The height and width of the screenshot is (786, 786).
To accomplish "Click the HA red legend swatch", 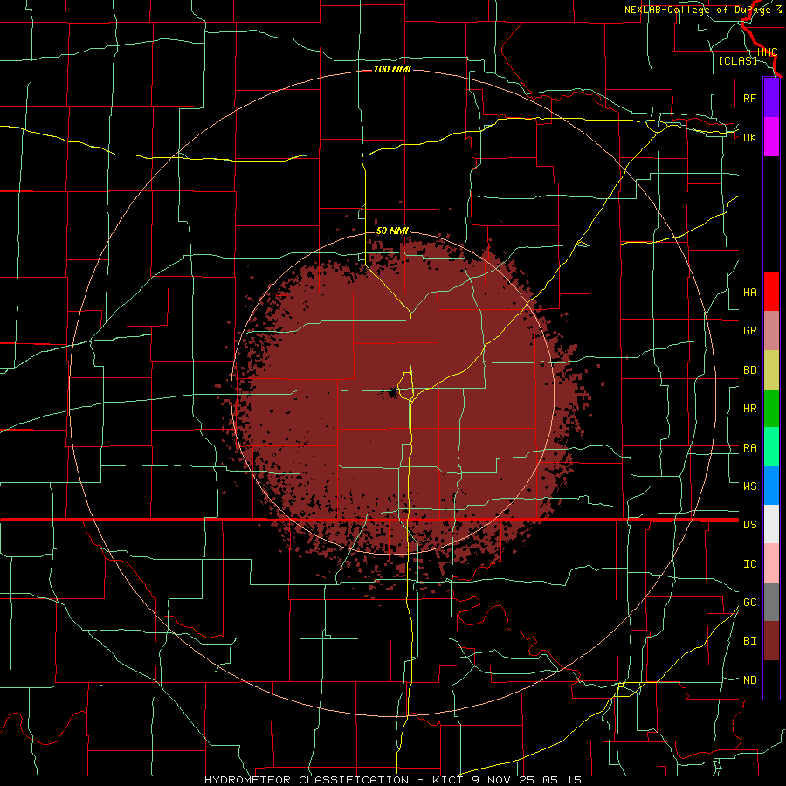I will tap(771, 292).
